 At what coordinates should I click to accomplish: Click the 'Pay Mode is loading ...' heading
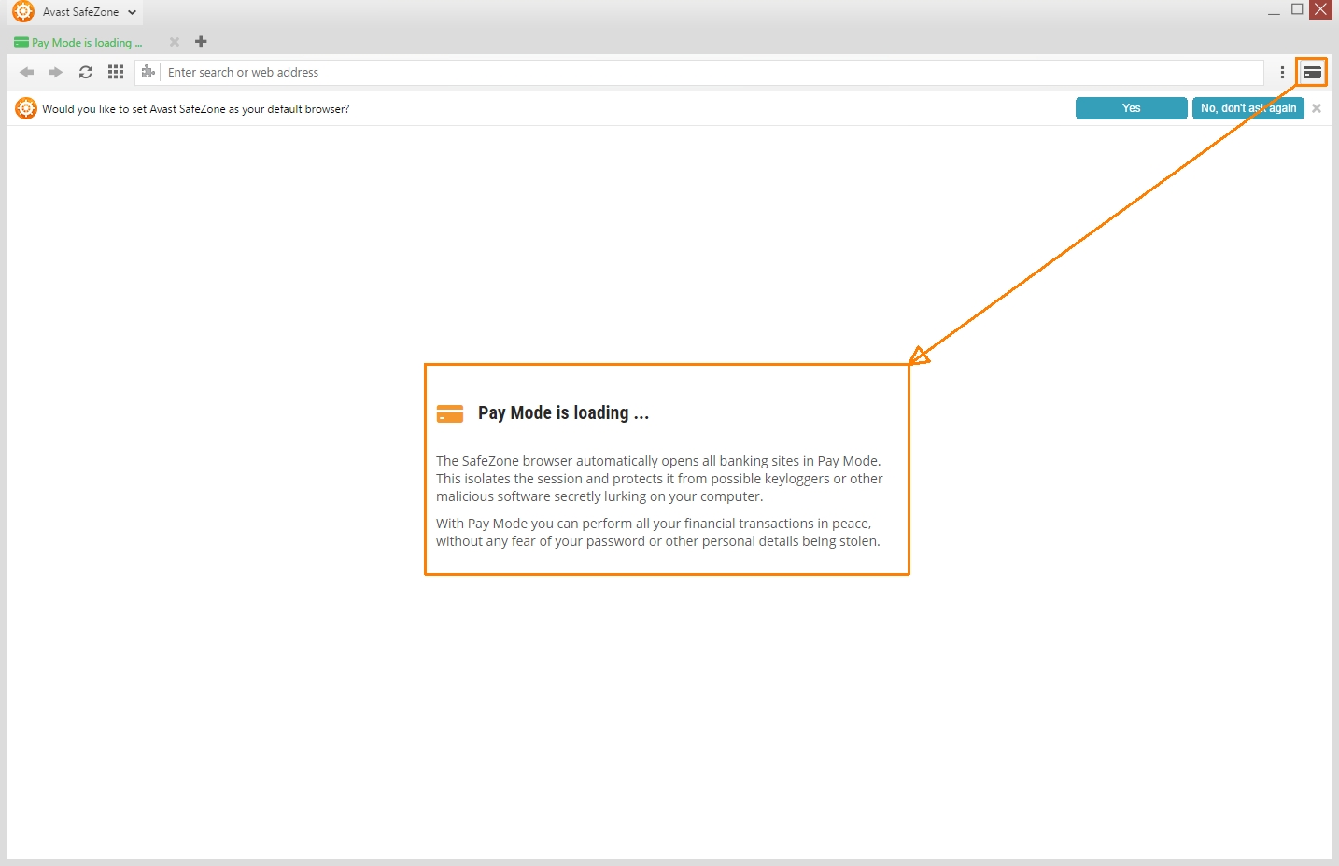[563, 412]
